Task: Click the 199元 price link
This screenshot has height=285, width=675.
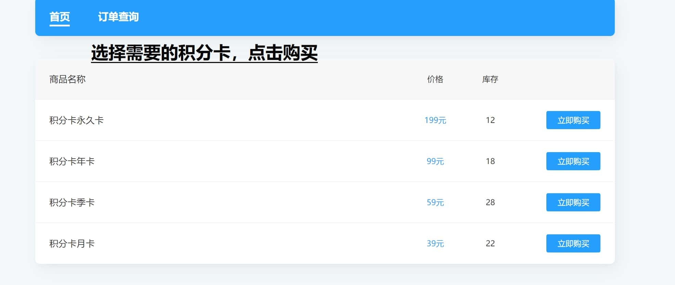Action: point(435,120)
